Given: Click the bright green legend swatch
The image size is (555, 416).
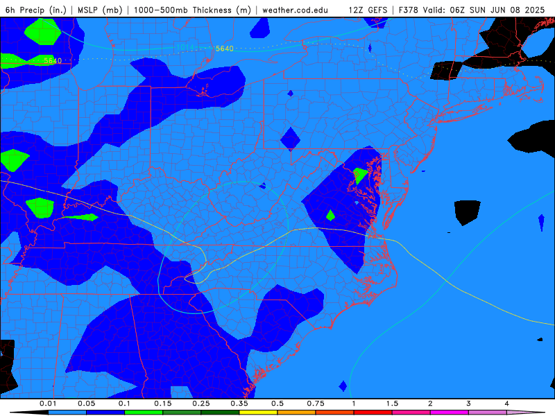Looking at the screenshot, I should click(x=144, y=413).
